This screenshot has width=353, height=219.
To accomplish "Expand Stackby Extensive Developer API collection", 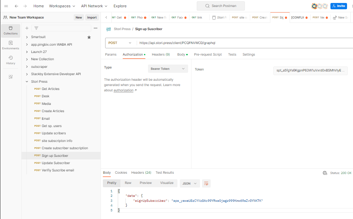I will tap(27, 74).
